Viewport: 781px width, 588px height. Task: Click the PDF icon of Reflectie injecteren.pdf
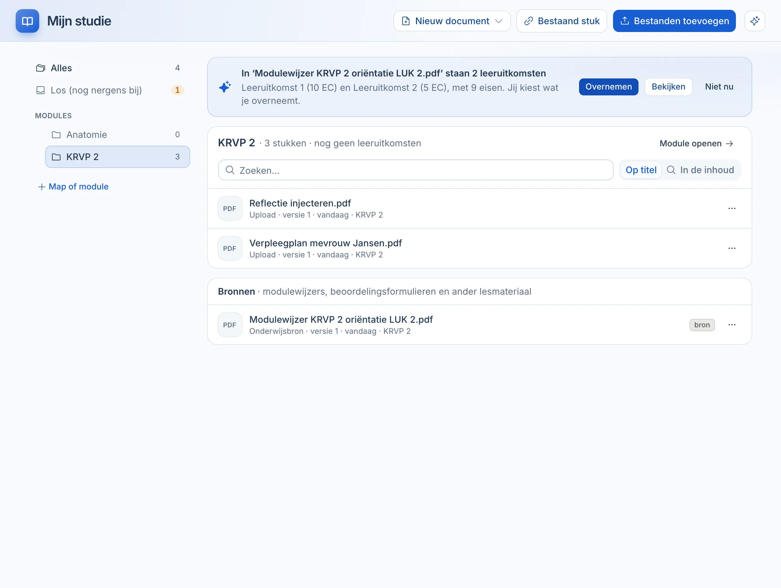pyautogui.click(x=230, y=209)
